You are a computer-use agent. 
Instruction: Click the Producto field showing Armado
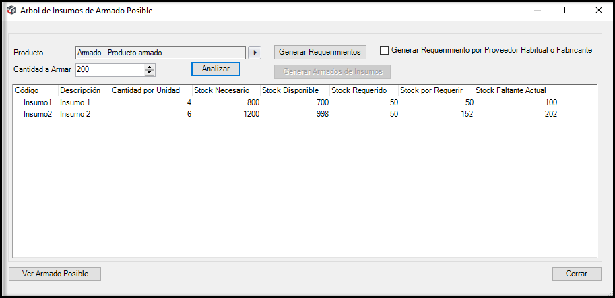[x=161, y=52]
